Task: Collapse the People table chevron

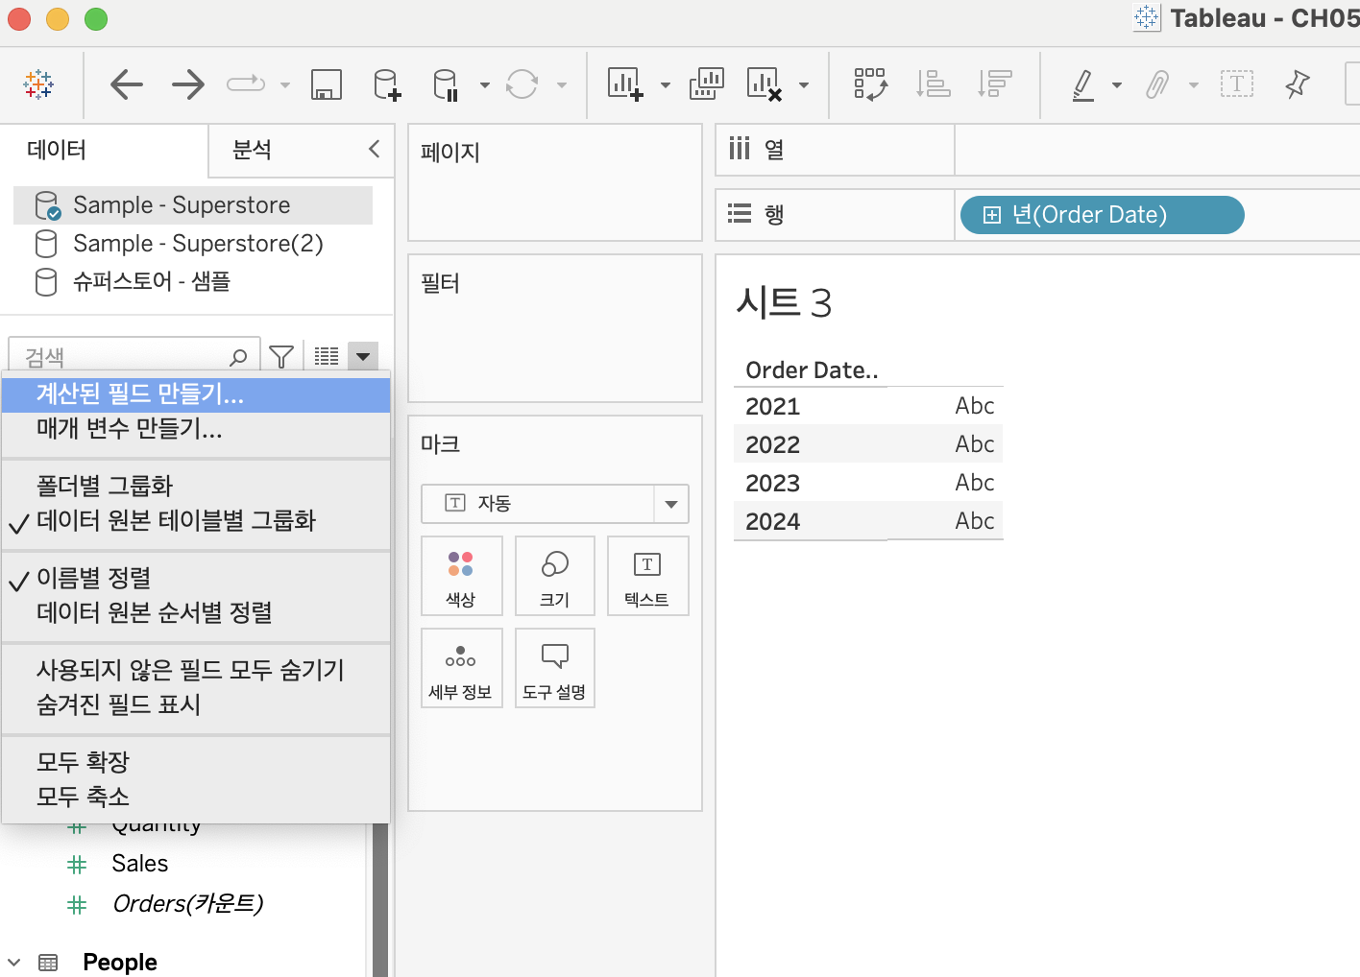Action: click(14, 962)
